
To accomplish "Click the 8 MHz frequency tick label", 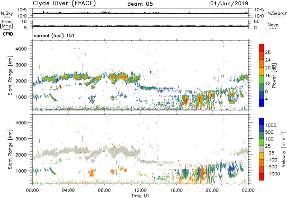I will tap(25, 28).
